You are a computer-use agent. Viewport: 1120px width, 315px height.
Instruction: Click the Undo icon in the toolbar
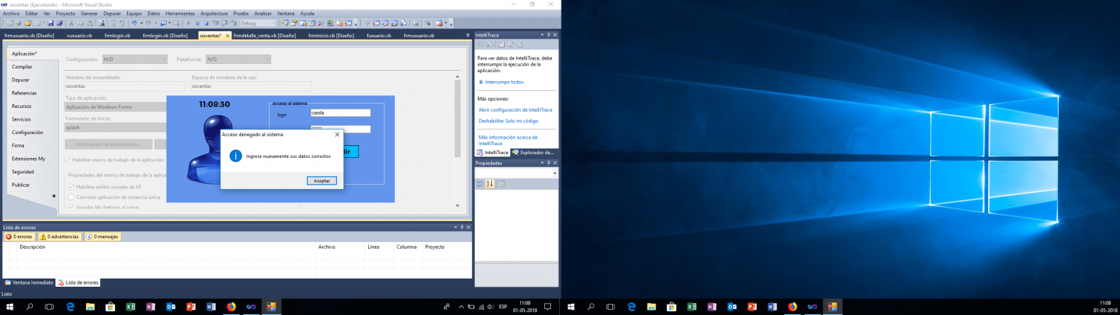click(x=134, y=23)
